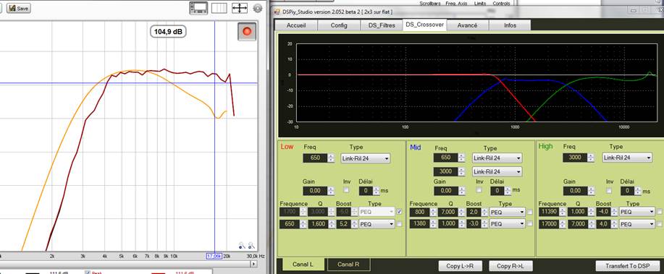664x274 pixels.
Task: Open the Config tab
Action: click(339, 25)
